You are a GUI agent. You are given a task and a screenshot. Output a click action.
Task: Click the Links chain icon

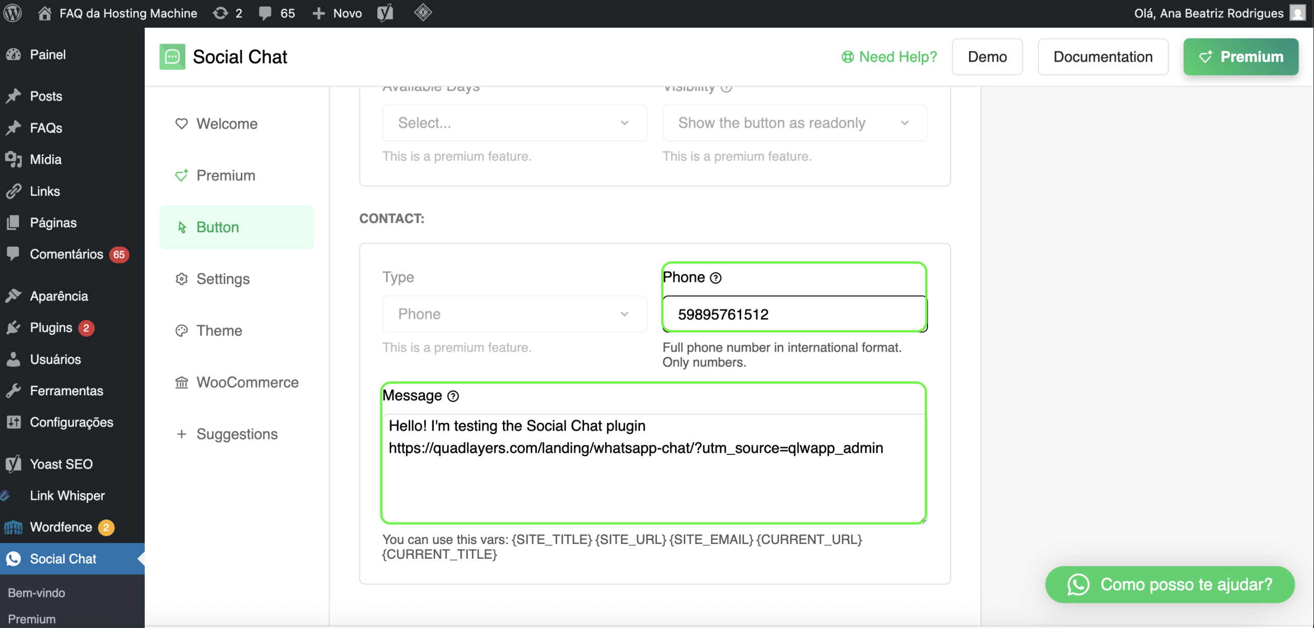pos(14,191)
